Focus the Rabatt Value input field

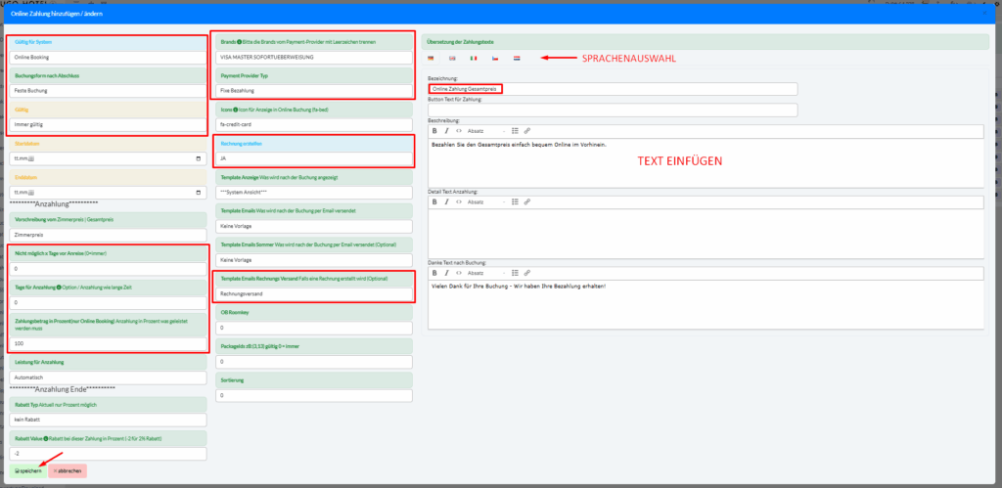[x=108, y=454]
